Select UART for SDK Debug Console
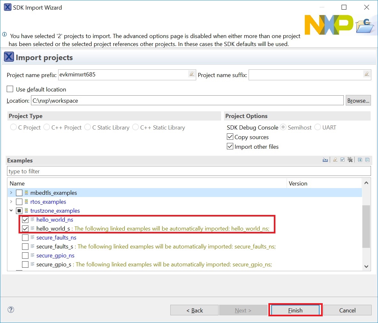 318,127
